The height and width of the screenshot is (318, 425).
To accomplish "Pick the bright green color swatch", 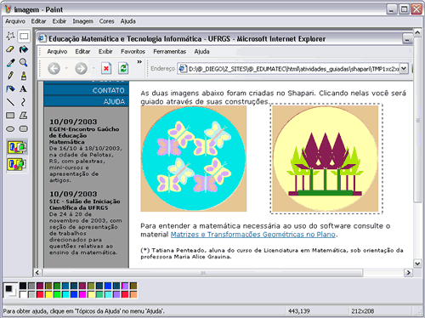I will coord(57,294).
